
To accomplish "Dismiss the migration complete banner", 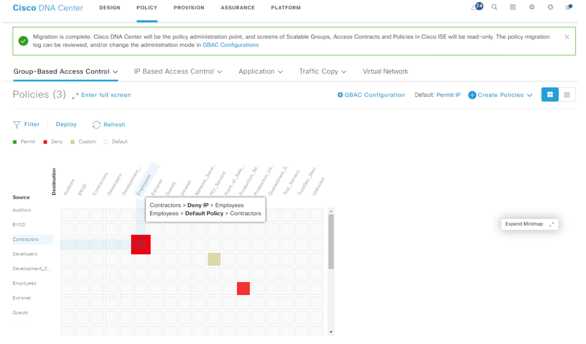I will (567, 37).
